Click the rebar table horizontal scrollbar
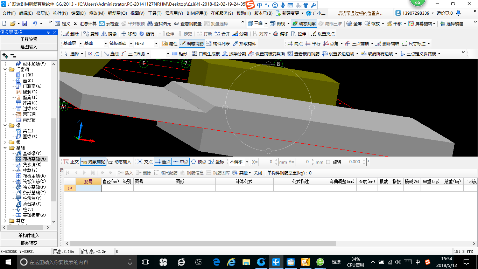The width and height of the screenshot is (478, 269). 203,243
